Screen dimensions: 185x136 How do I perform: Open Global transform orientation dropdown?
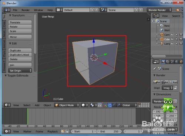click(x=129, y=105)
